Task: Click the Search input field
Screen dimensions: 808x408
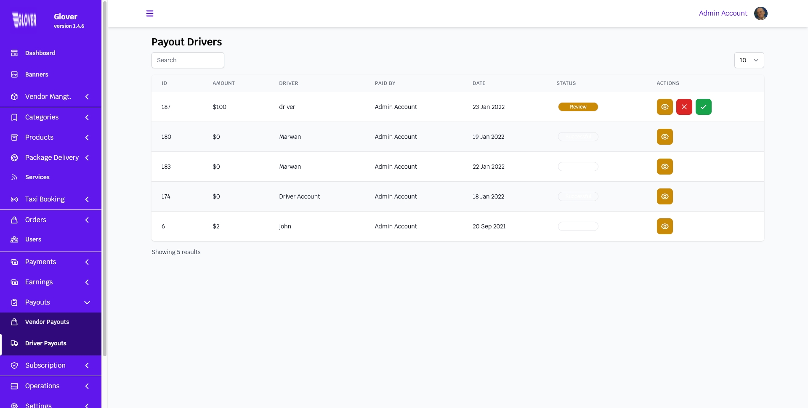Action: pyautogui.click(x=188, y=60)
